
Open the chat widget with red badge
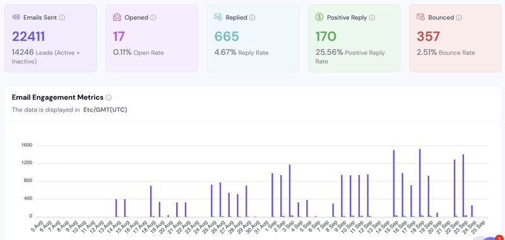[490, 238]
